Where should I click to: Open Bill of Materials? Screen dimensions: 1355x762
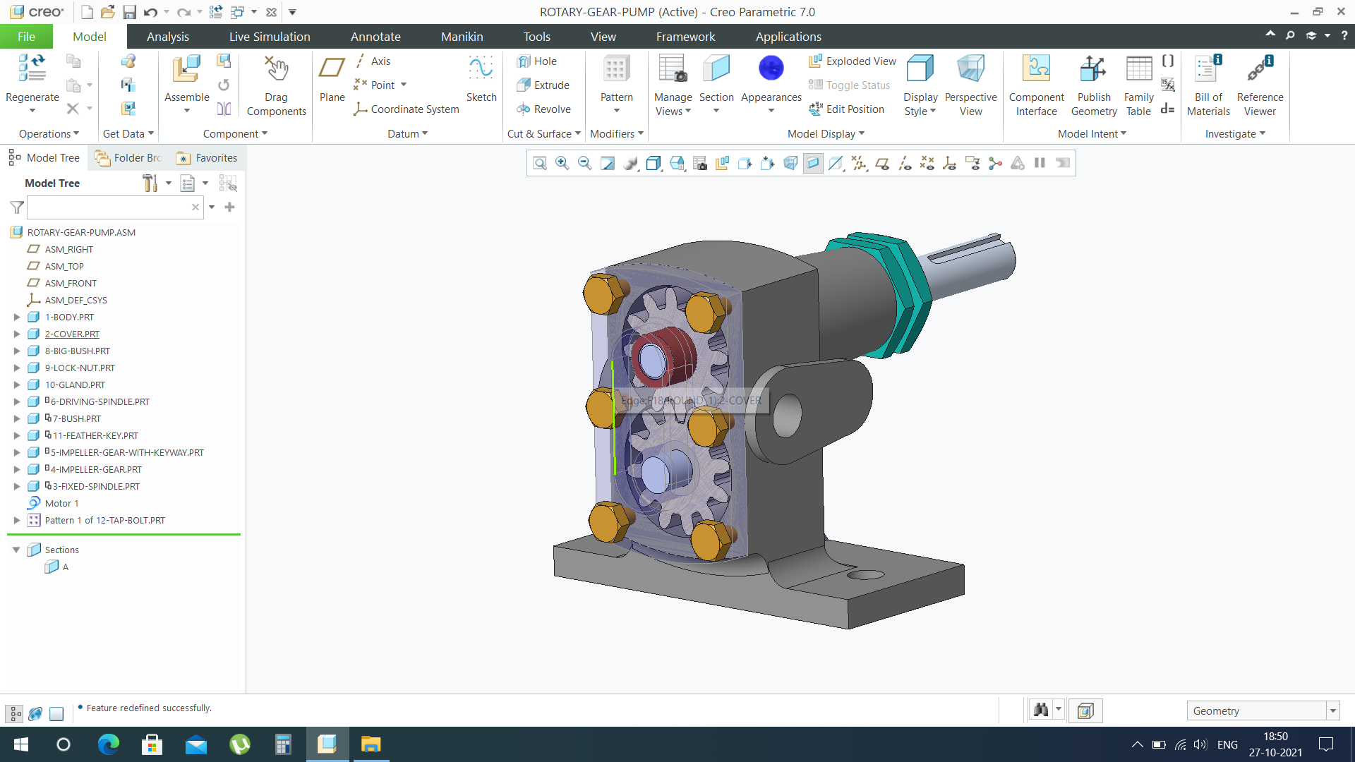[1208, 71]
